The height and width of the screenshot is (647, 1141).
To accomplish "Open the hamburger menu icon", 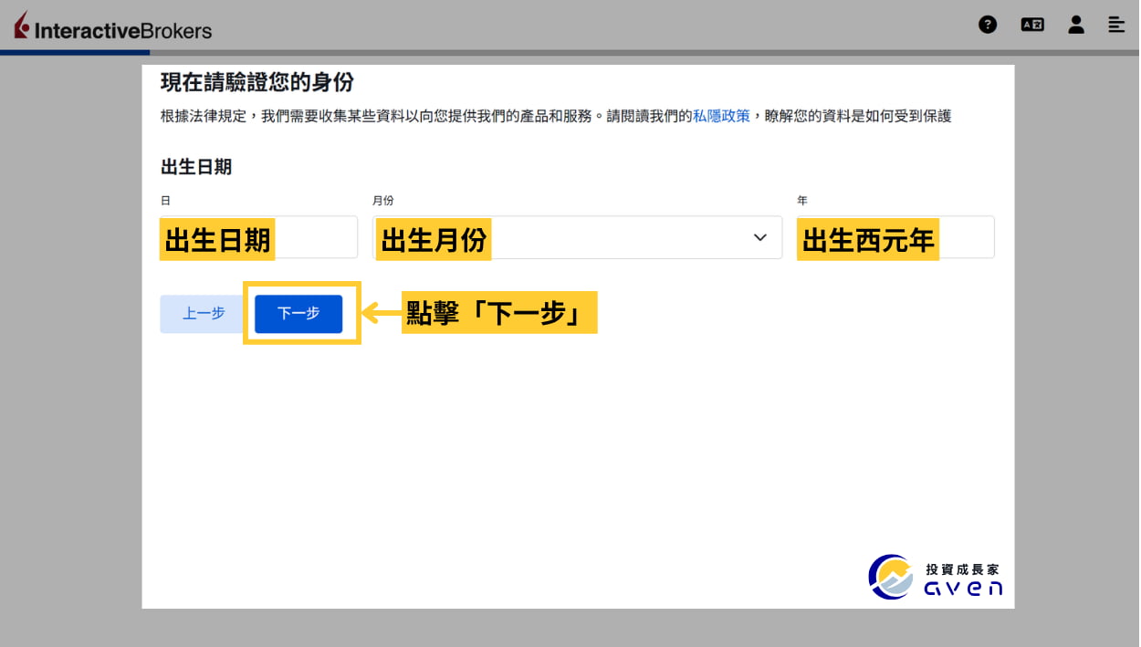I will click(1116, 25).
